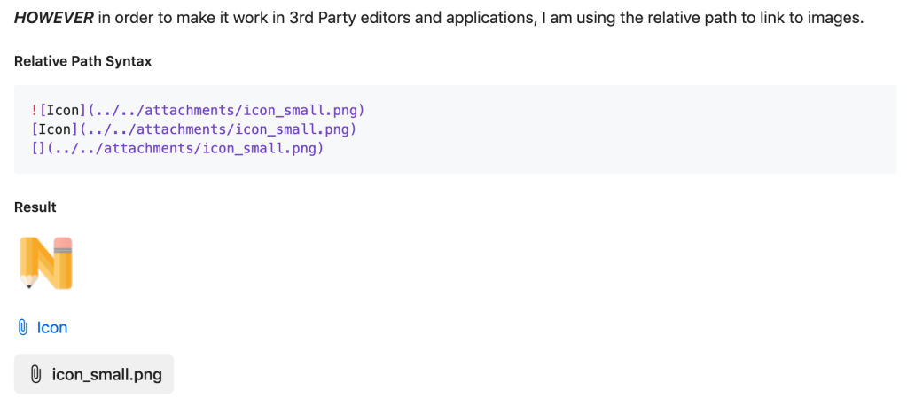Click the pencil tip of the logo
The image size is (907, 406).
click(28, 283)
